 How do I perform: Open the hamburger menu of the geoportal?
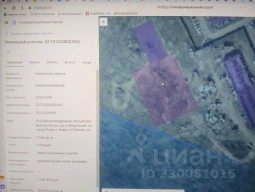(6, 22)
